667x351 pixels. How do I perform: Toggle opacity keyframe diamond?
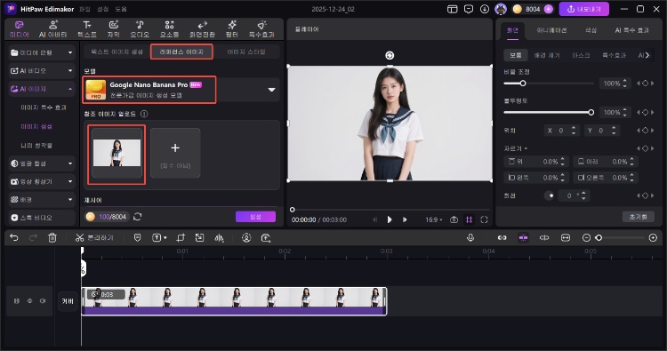(x=646, y=112)
